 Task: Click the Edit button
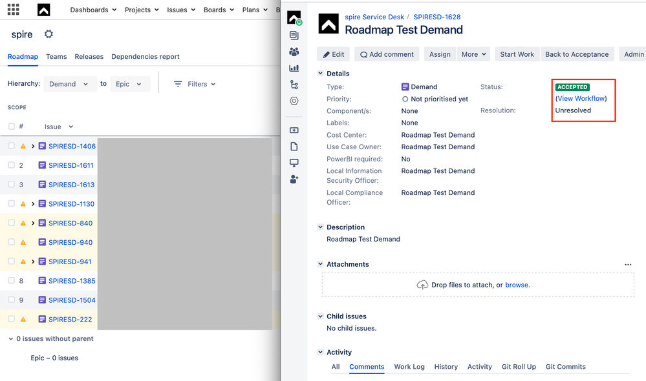pyautogui.click(x=333, y=54)
